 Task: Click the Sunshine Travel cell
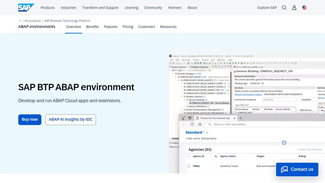pos(229,166)
